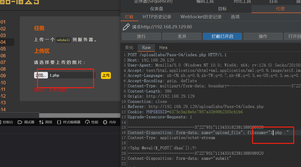Switch to HTTP历史记录 tab

click(157, 17)
